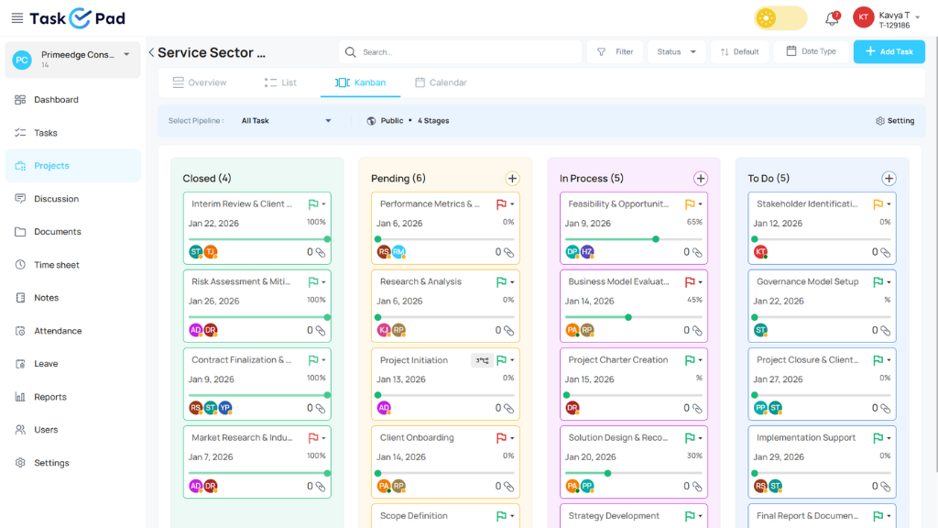Click the Date Type button

click(x=812, y=51)
